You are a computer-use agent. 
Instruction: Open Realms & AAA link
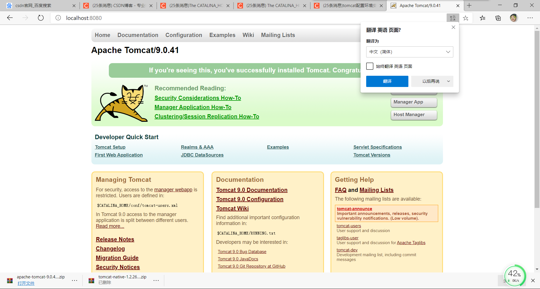(197, 147)
